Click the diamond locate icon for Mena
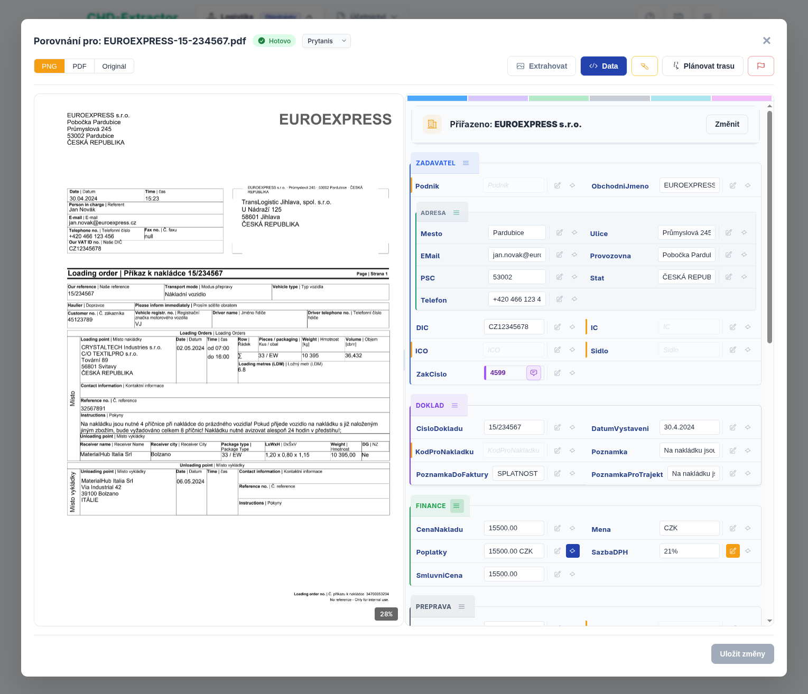 pos(748,528)
